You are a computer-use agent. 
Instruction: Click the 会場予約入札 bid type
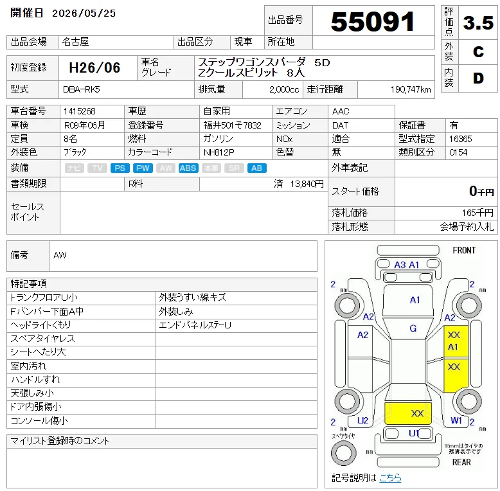[x=467, y=227]
